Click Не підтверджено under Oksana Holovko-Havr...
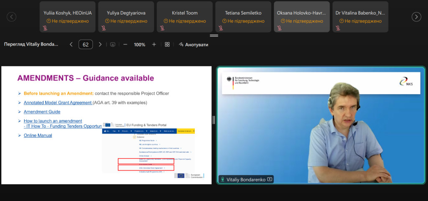428x201 pixels. (305, 21)
